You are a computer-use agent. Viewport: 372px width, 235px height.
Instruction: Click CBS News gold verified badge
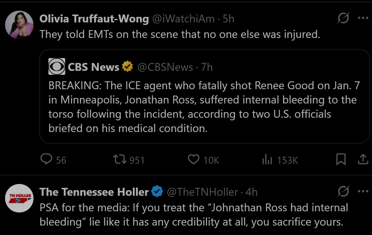127,67
